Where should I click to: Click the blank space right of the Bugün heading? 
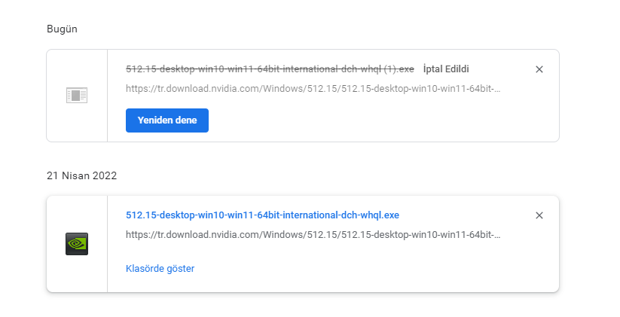(x=301, y=29)
